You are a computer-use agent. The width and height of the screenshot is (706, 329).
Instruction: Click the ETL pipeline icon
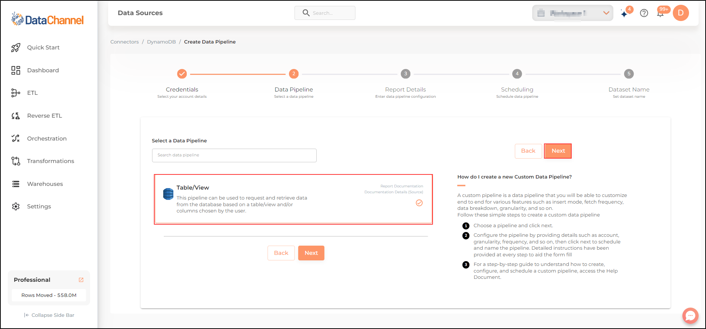click(x=16, y=93)
